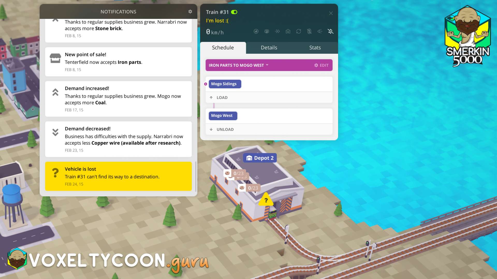Expand the UNLOAD task at Mogo West
Screen dimensions: 497x279
225,129
